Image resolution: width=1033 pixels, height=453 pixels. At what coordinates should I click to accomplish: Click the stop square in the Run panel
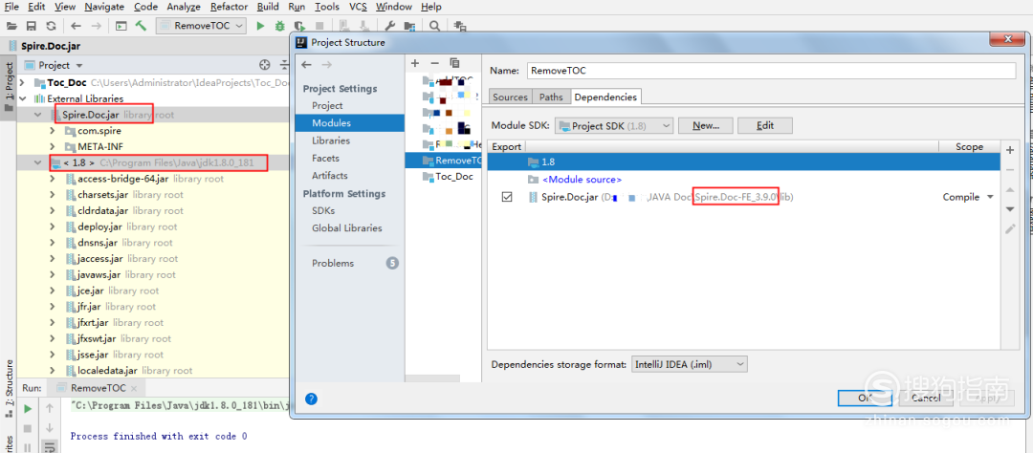coord(28,429)
